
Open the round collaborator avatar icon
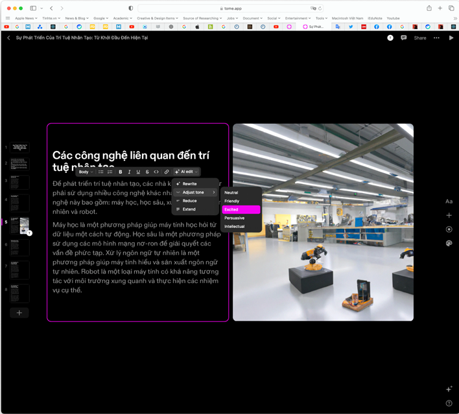390,38
